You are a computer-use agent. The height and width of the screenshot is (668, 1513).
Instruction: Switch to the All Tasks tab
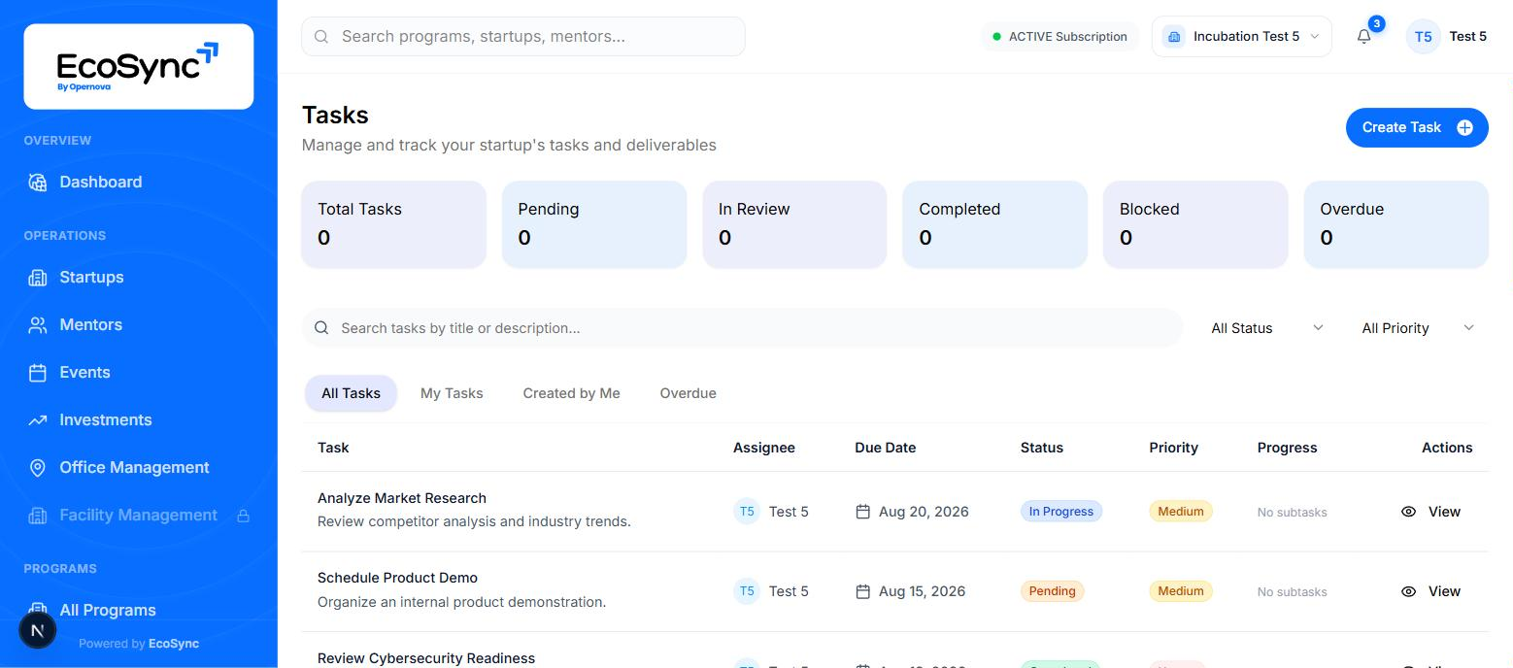[351, 393]
